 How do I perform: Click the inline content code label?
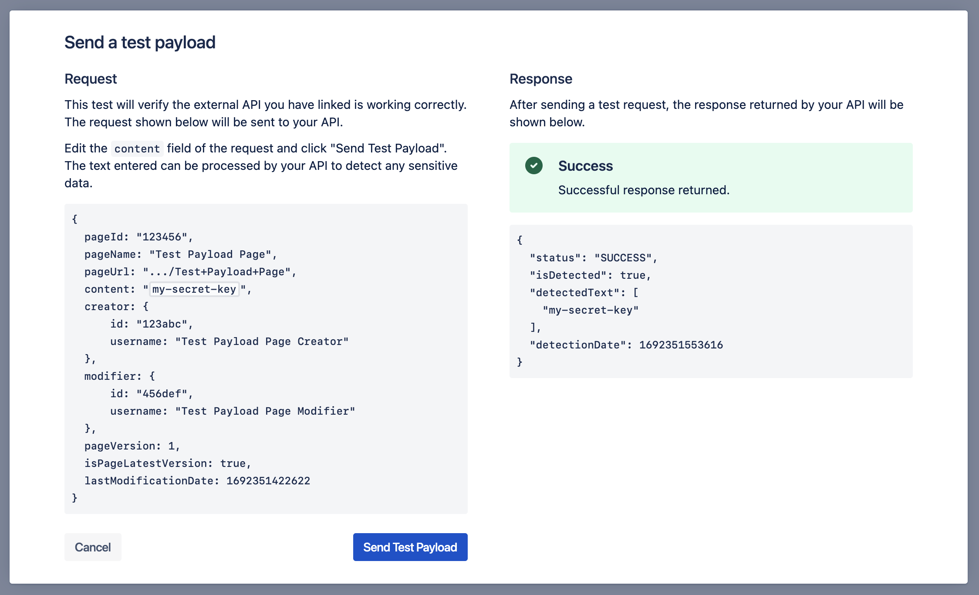[137, 149]
